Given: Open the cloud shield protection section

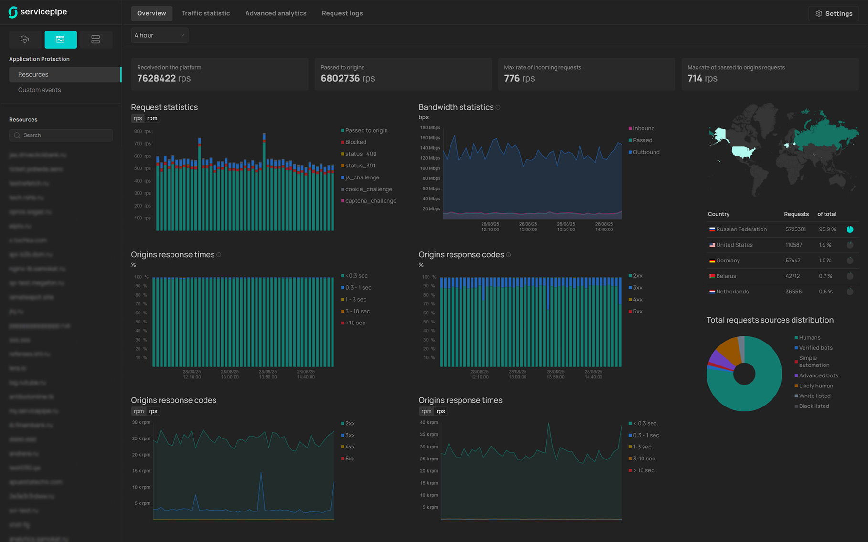Looking at the screenshot, I should pos(25,40).
